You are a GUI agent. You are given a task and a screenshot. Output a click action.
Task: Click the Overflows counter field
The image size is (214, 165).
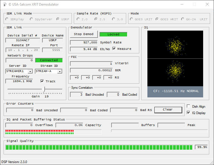tap(19, 125)
